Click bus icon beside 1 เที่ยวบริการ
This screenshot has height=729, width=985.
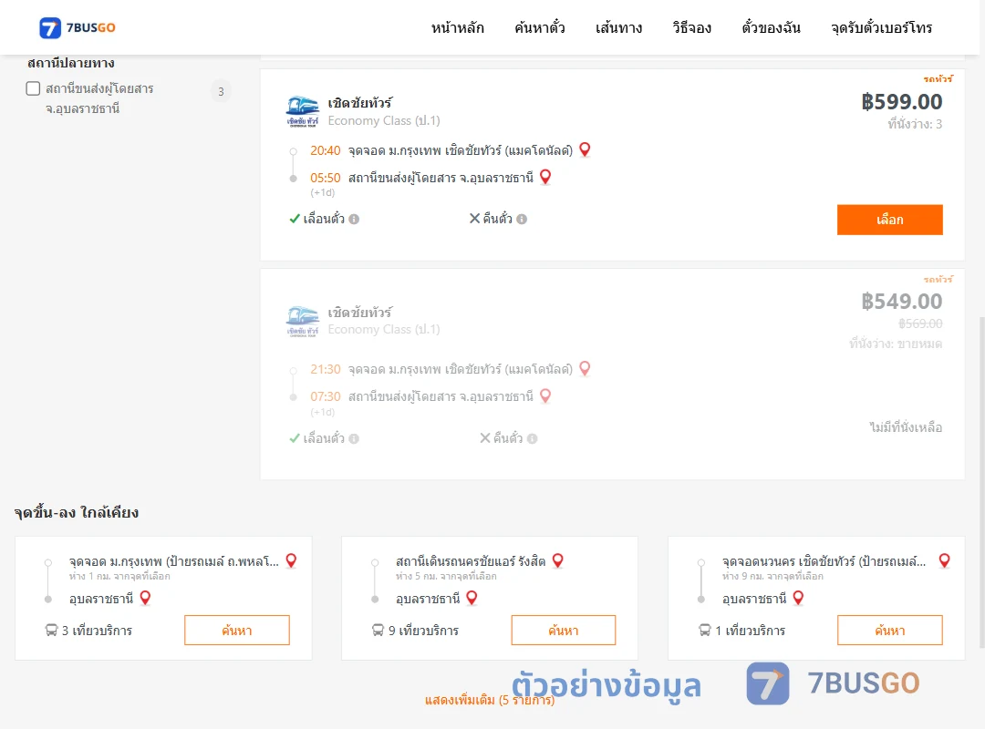point(705,630)
